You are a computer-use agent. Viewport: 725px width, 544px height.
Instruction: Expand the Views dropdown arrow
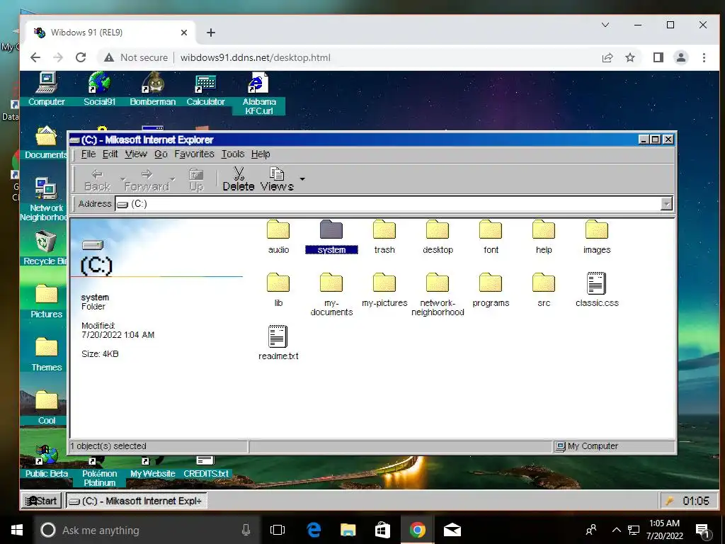tap(302, 179)
